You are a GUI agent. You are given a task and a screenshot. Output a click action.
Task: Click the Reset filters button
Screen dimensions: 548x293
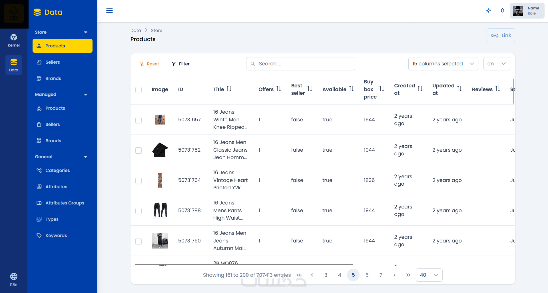point(149,64)
